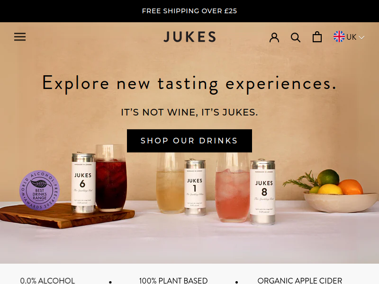Expand the UK region dropdown chevron
Screen dimensions: 379x284
pyautogui.click(x=361, y=37)
